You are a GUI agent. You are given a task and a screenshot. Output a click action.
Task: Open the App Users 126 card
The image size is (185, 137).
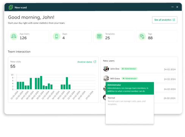(28, 36)
